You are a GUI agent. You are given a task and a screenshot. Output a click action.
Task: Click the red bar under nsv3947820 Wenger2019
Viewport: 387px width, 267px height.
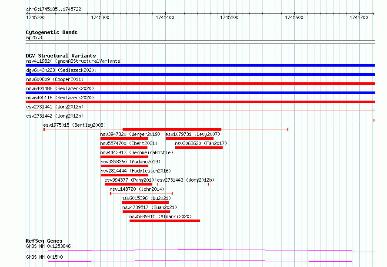tap(124, 139)
